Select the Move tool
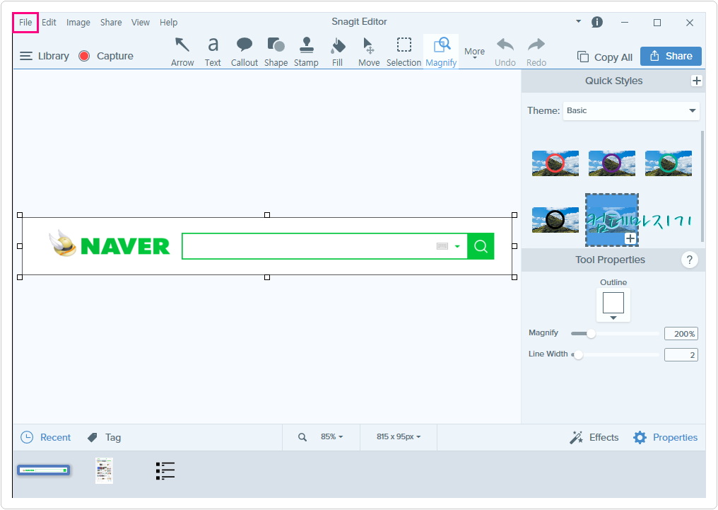 (x=369, y=52)
